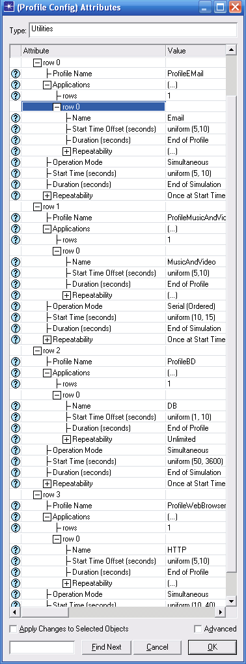246x664 pixels.
Task: Click the Type field showing Utilities
Action: pos(133,30)
